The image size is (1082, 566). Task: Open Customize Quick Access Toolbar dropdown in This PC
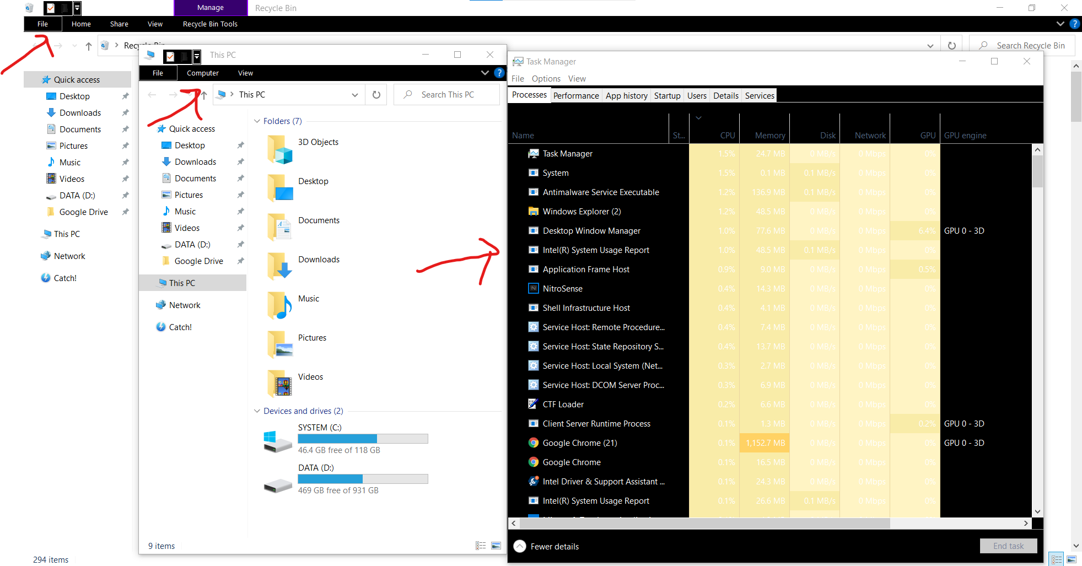pos(197,56)
